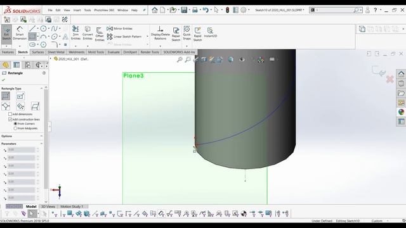Open Quick Snaps
The width and height of the screenshot is (406, 228).
point(187,33)
